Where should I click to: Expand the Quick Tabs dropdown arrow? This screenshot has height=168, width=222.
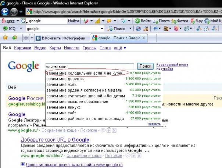click(x=32, y=38)
